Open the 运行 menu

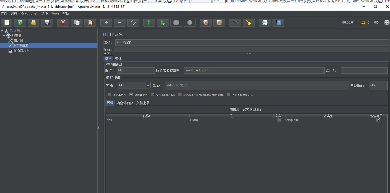point(34,13)
